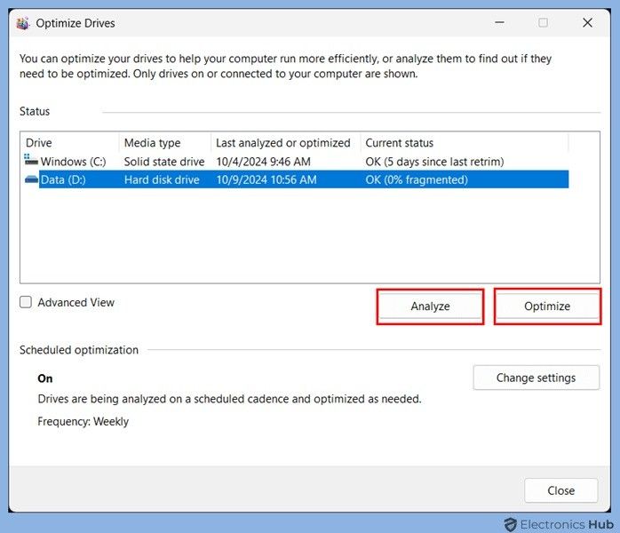
Task: Click the Close button at the bottom
Action: (x=560, y=490)
